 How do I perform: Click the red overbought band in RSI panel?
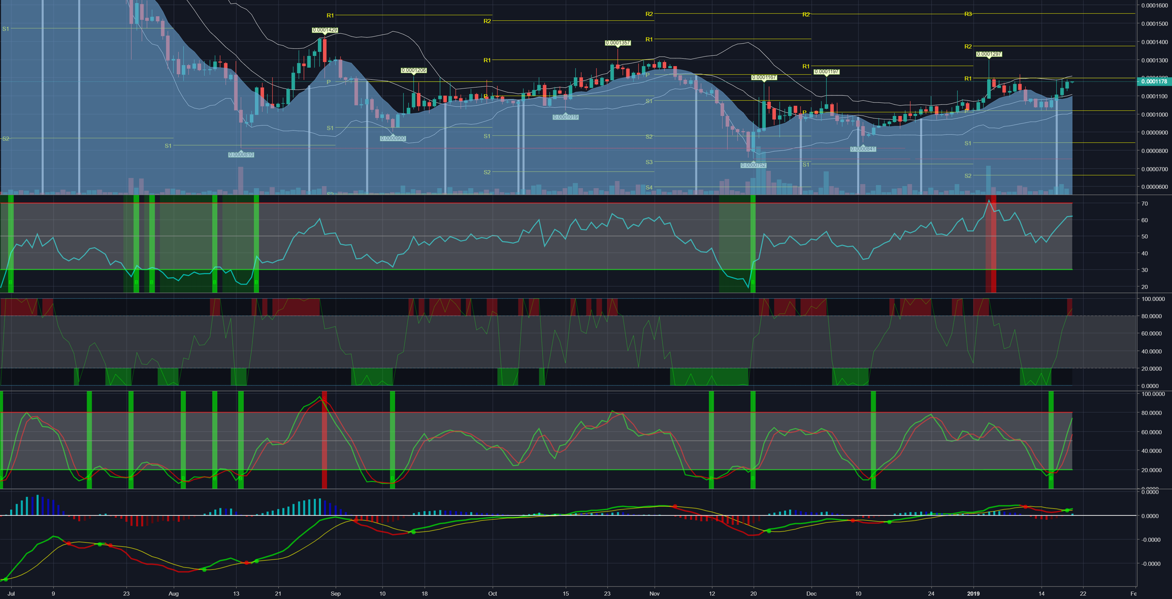(x=991, y=244)
